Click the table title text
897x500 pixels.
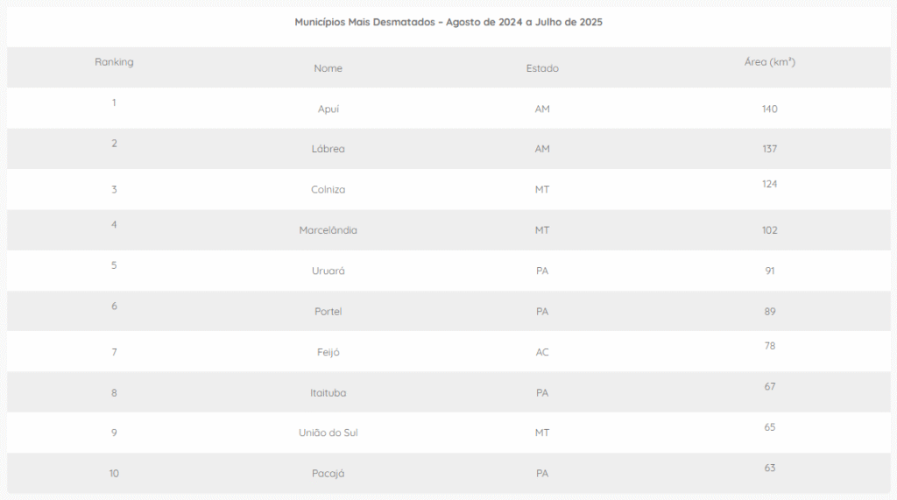(x=448, y=22)
